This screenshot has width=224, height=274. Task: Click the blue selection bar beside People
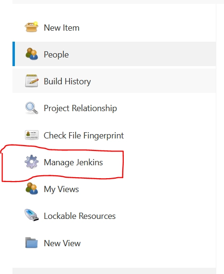(13, 54)
